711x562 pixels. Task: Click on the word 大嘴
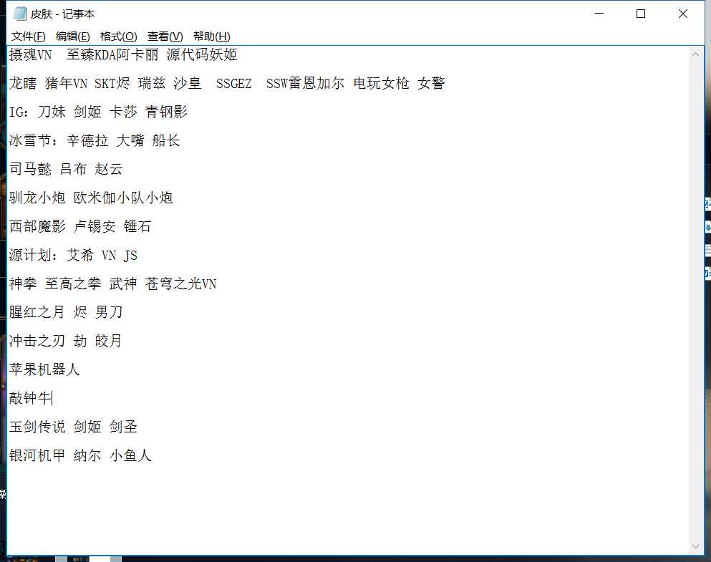coord(130,140)
